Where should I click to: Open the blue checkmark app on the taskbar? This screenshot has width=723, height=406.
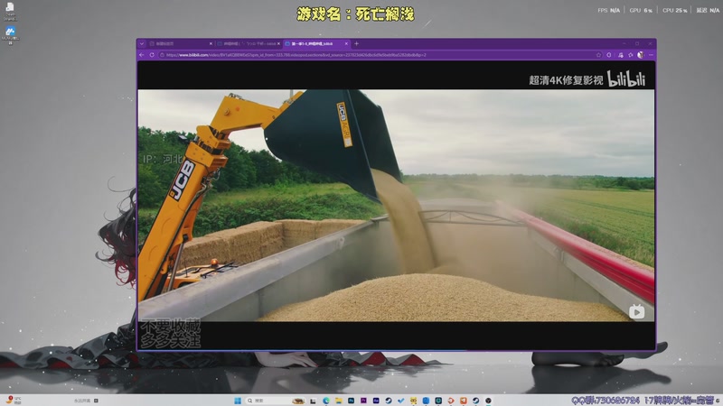(400, 401)
